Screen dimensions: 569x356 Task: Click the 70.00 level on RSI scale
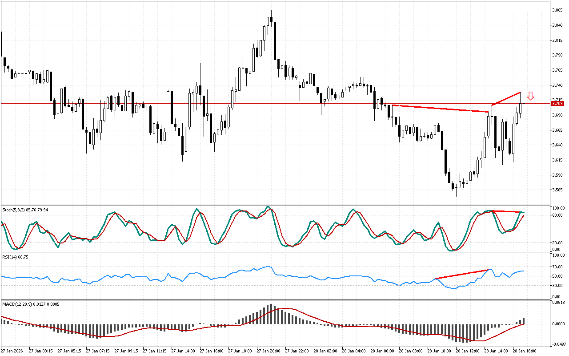557,267
